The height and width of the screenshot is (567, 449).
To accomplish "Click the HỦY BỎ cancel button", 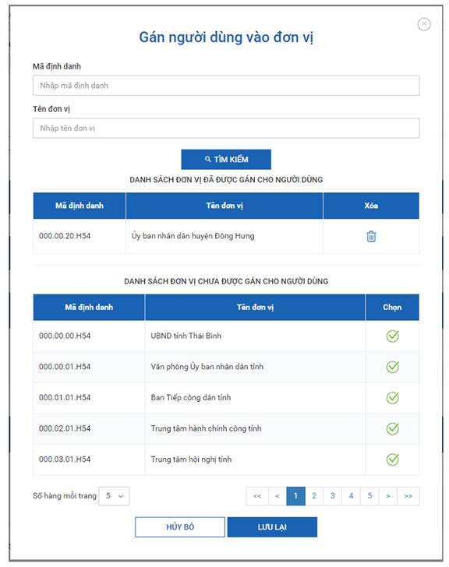I will [180, 526].
